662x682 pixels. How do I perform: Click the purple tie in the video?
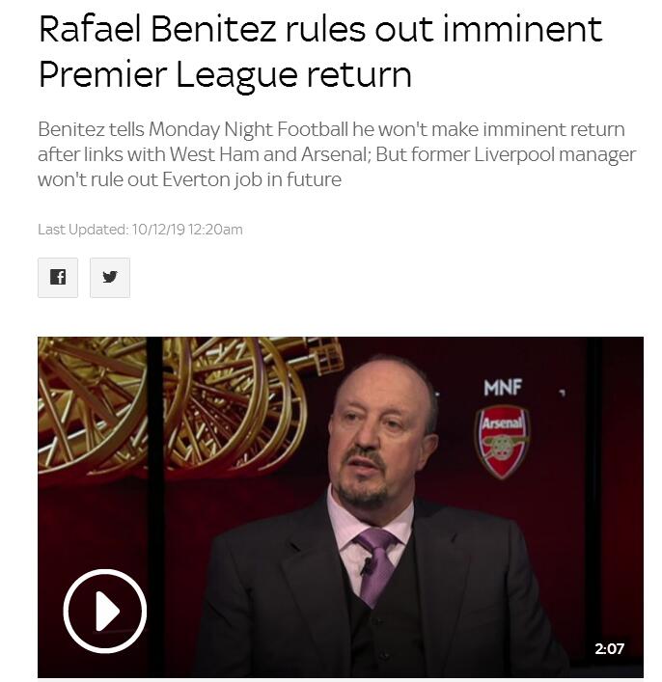[376, 559]
